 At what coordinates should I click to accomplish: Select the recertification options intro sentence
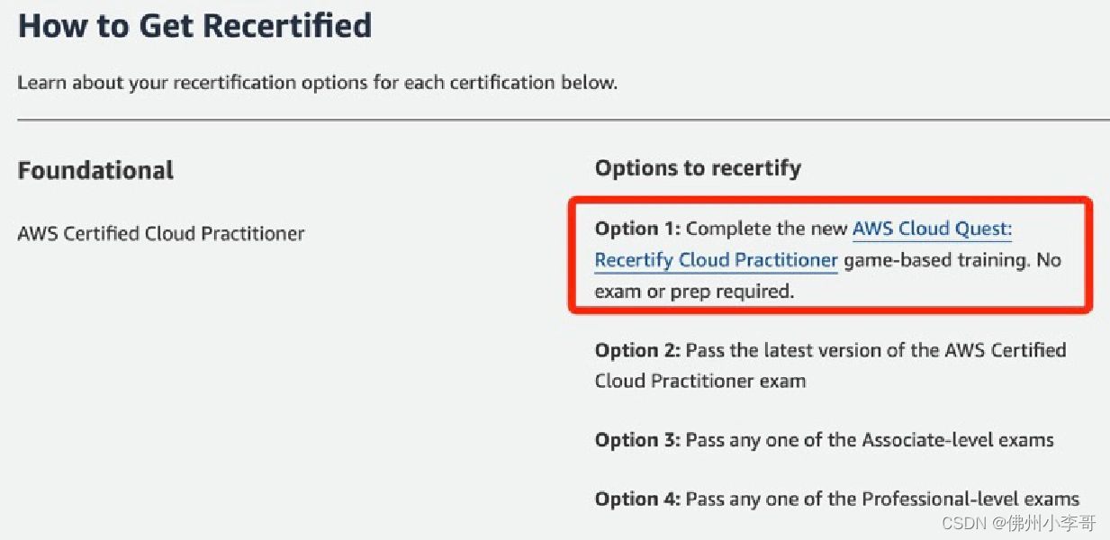[318, 83]
